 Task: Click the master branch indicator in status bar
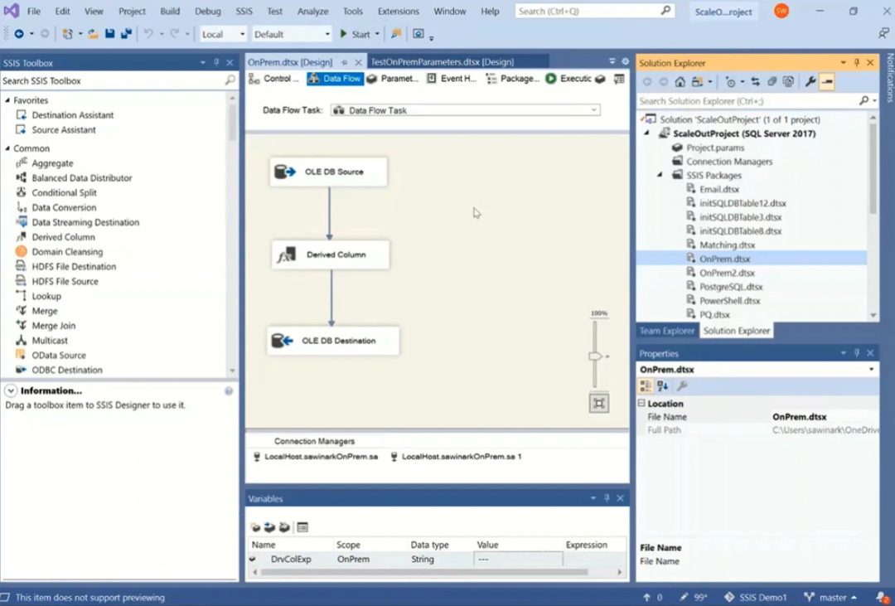click(831, 597)
